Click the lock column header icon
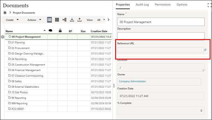Screen dimensions: 212x120 [60, 31]
